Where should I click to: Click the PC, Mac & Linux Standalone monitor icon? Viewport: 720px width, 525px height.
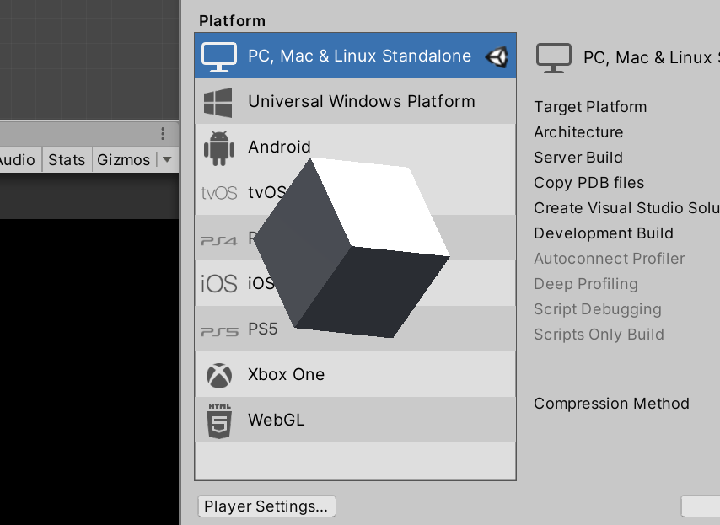coord(219,57)
